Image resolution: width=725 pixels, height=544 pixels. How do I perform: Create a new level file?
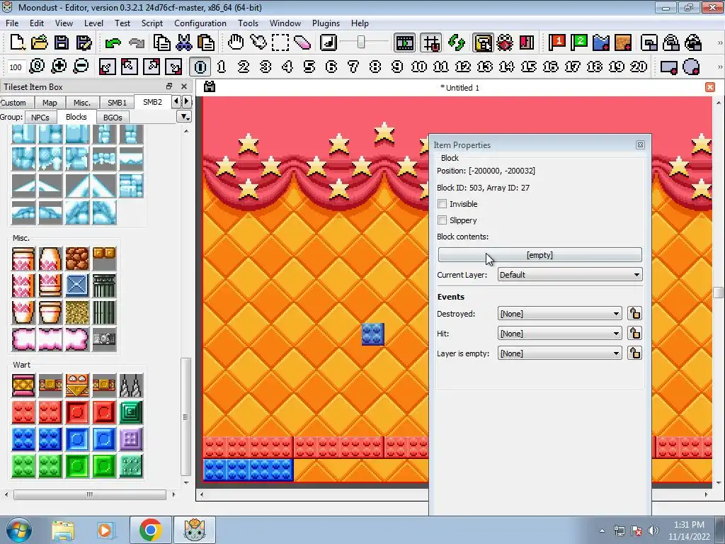[17, 42]
